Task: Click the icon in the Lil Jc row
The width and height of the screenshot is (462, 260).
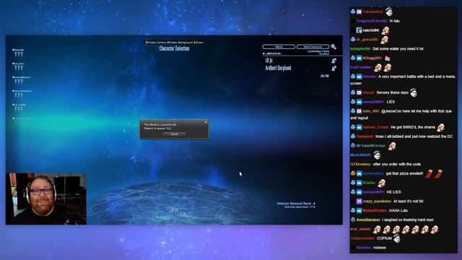Action: 334,61
